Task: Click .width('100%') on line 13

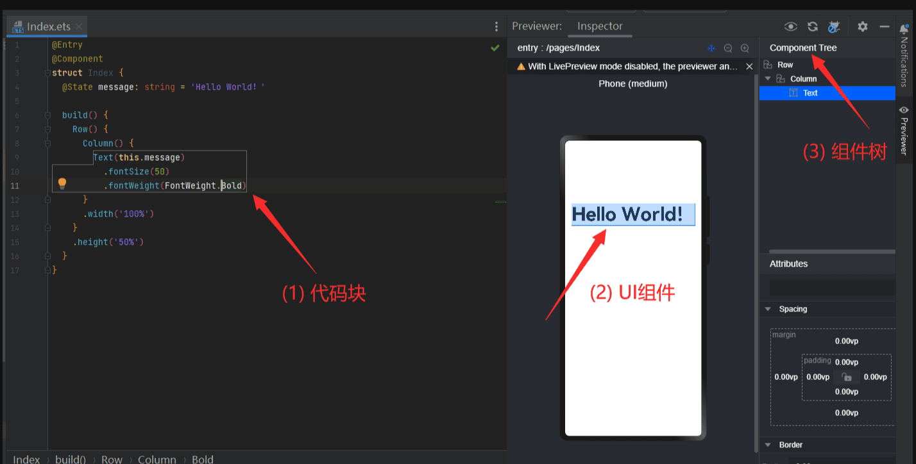Action: pyautogui.click(x=119, y=214)
